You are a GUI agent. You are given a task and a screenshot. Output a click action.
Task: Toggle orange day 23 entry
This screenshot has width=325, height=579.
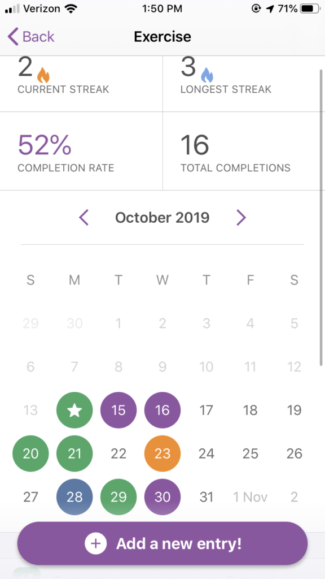point(162,453)
